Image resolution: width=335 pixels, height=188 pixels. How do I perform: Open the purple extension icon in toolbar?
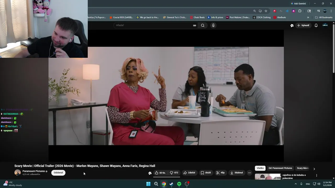[293, 11]
